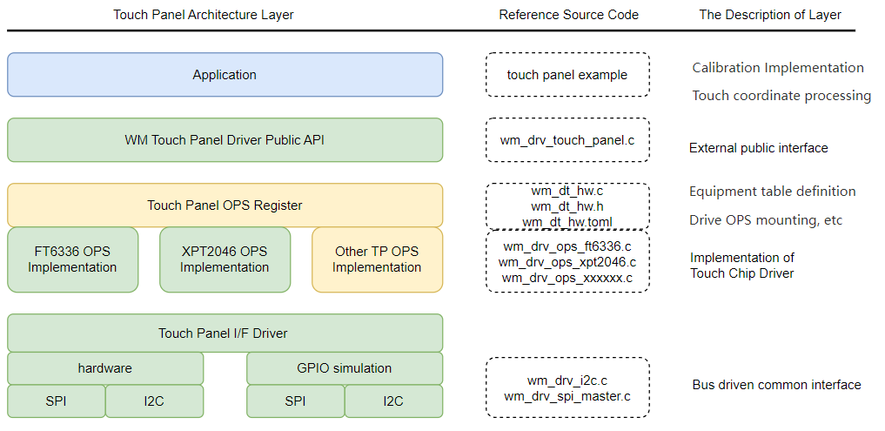Click 'Drive OPS mounting, etc' description
885x431 pixels.
pos(766,220)
